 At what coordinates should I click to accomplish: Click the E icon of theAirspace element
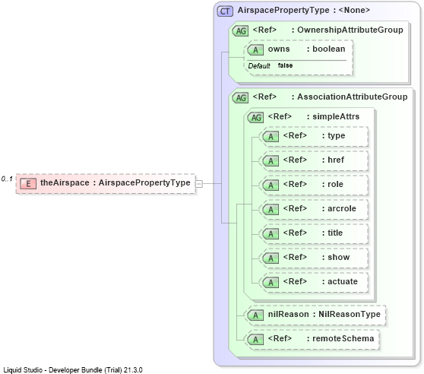tap(28, 184)
